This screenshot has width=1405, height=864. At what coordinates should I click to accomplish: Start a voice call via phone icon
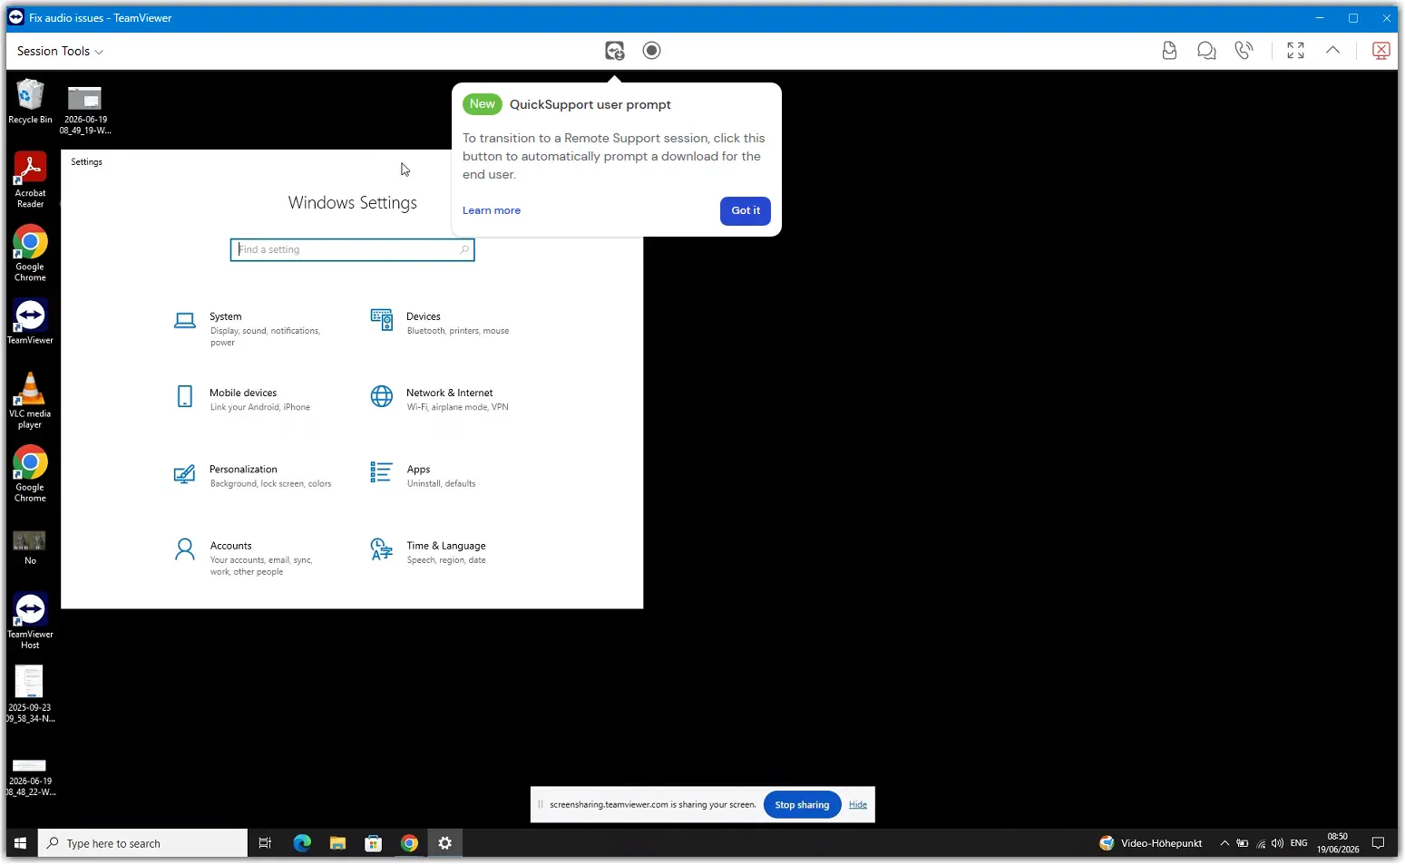[1244, 51]
